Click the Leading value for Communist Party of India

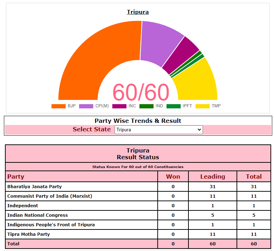[x=213, y=196]
